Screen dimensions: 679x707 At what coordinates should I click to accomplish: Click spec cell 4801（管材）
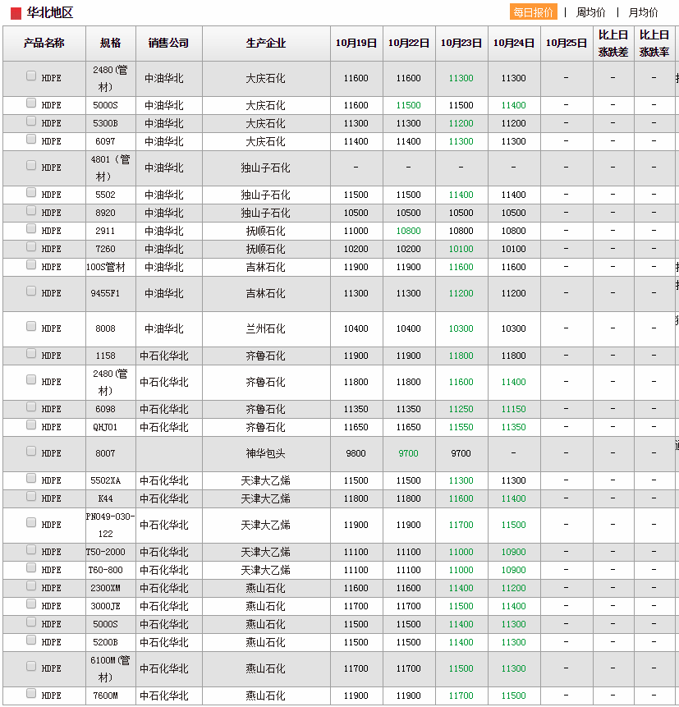[111, 168]
